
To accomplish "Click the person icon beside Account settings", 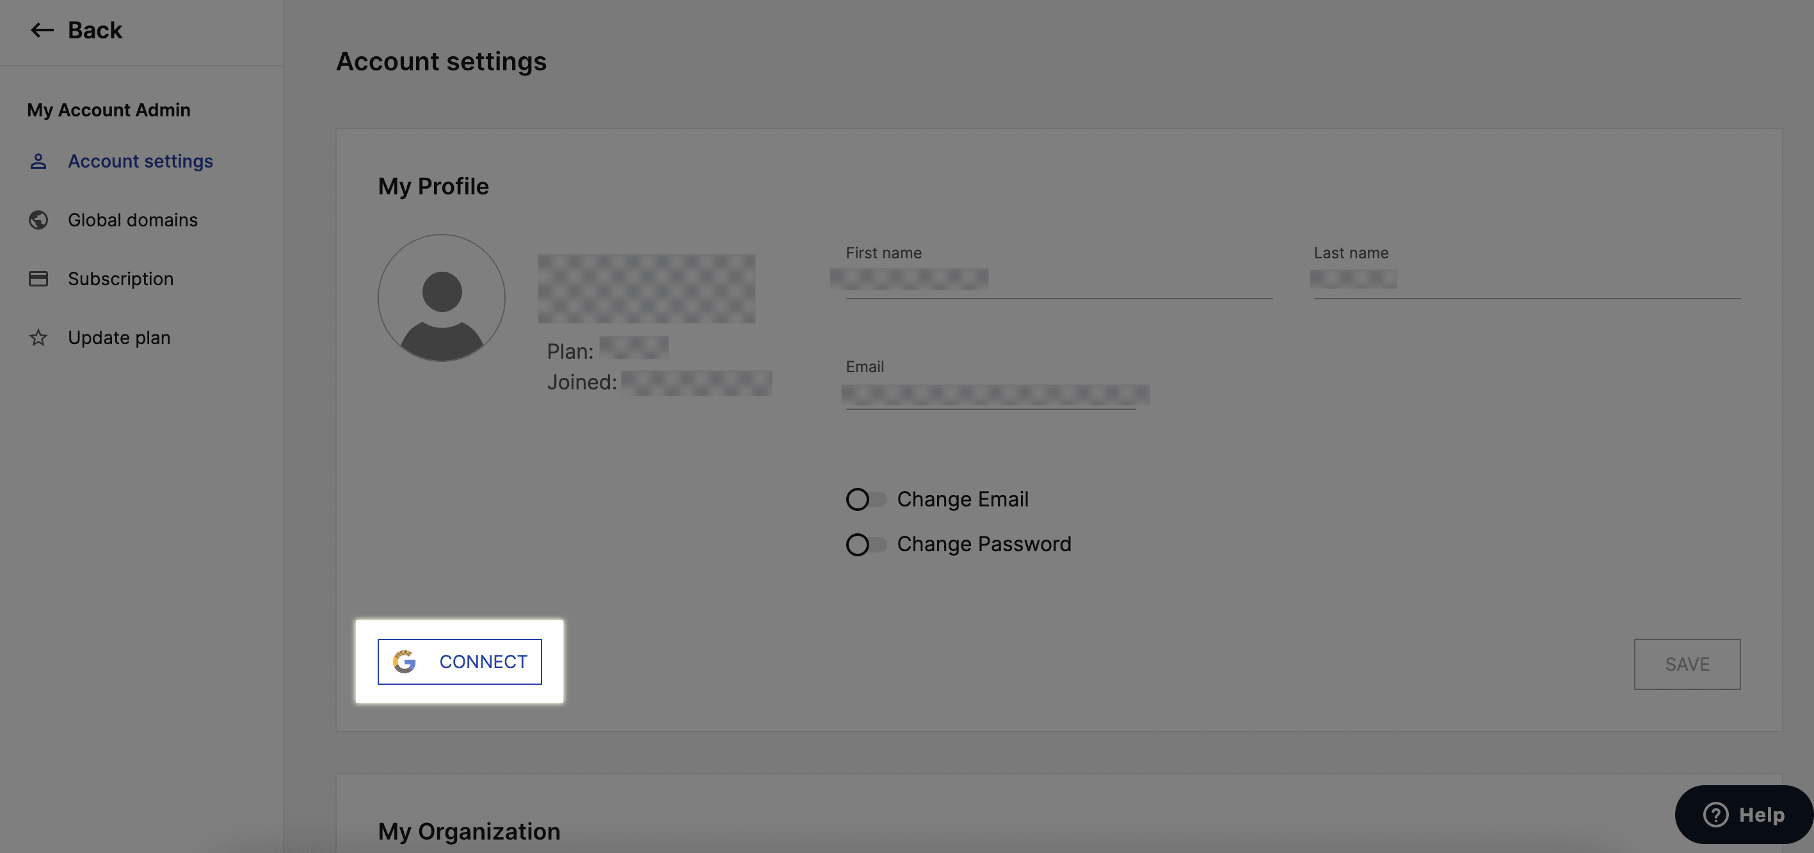I will tap(38, 161).
